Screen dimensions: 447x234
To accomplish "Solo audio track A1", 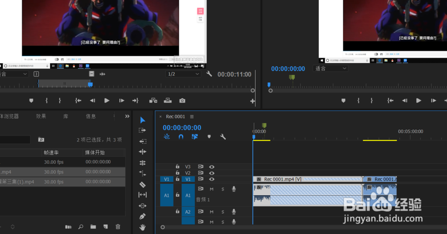I will pos(223,189).
